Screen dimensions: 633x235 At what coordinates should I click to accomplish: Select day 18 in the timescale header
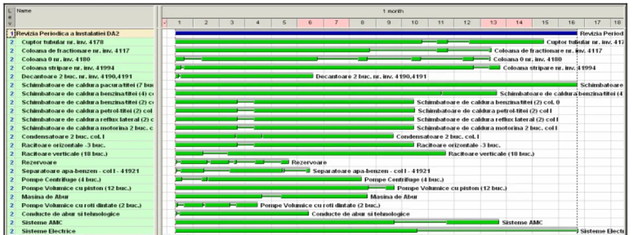pyautogui.click(x=617, y=23)
